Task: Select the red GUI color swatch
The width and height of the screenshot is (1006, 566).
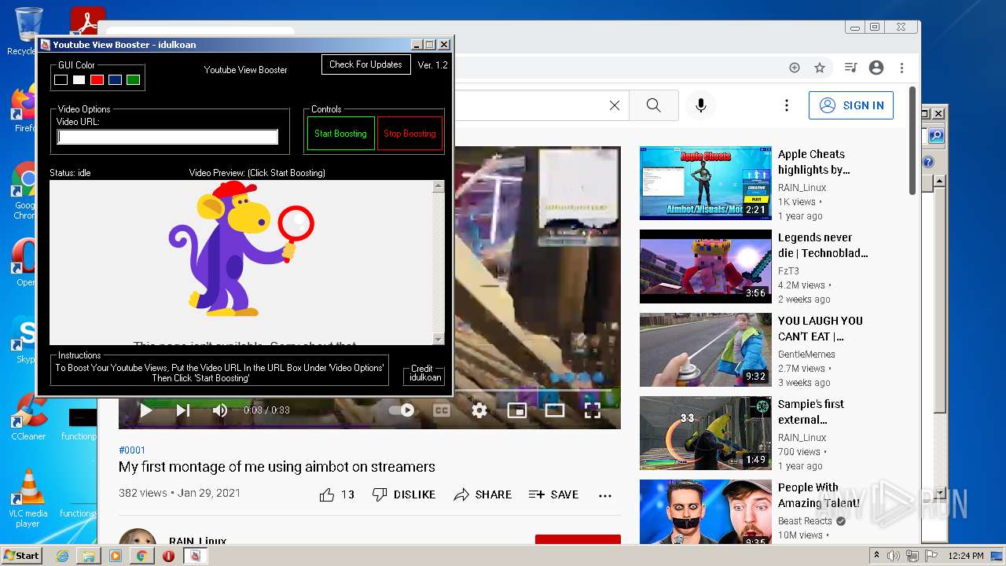Action: 97,79
